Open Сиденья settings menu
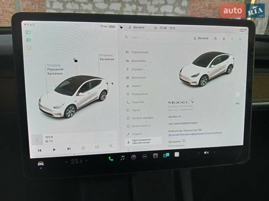The height and width of the screenshot is (201, 269). (135, 102)
